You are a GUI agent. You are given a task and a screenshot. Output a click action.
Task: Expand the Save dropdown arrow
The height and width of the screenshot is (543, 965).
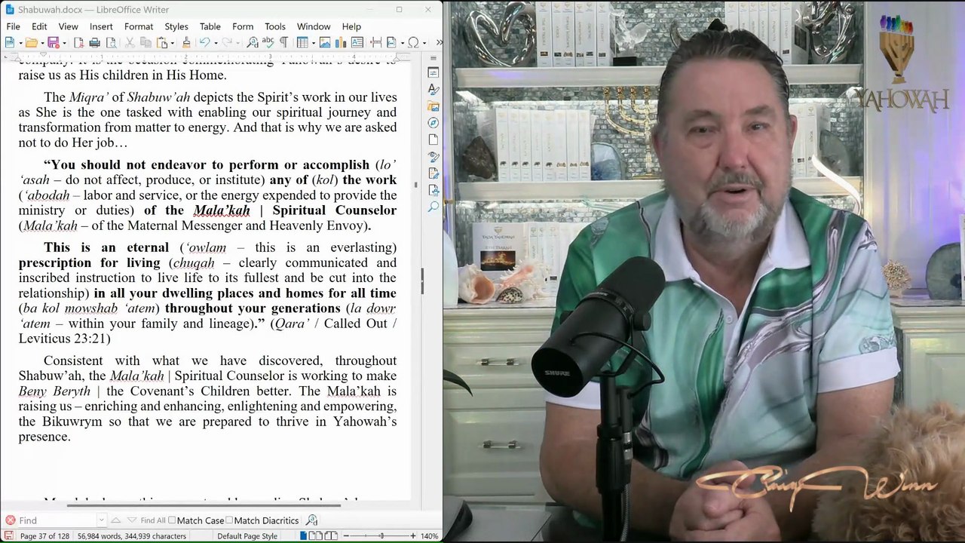click(x=63, y=42)
